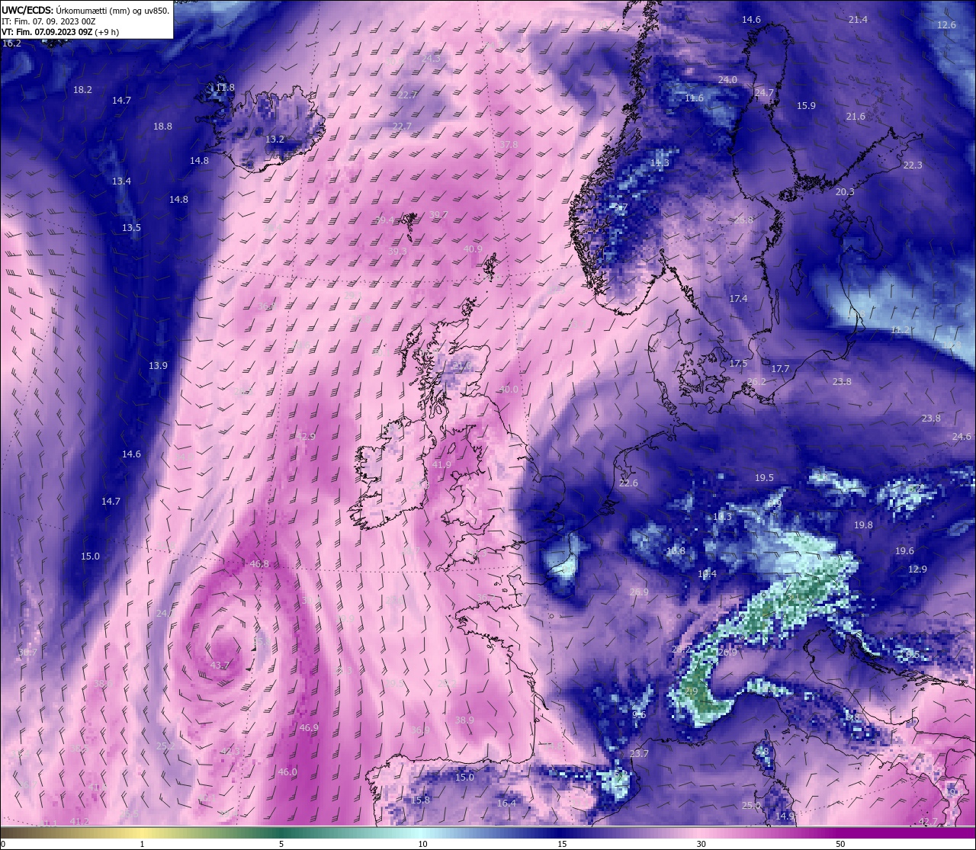Image resolution: width=976 pixels, height=850 pixels.
Task: Click the map value '24.6'
Action: [x=962, y=437]
